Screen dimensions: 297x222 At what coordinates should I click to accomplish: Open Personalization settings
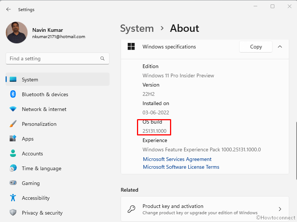[x=58, y=124]
